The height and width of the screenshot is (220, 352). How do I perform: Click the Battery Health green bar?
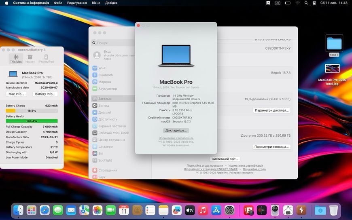(x=32, y=121)
